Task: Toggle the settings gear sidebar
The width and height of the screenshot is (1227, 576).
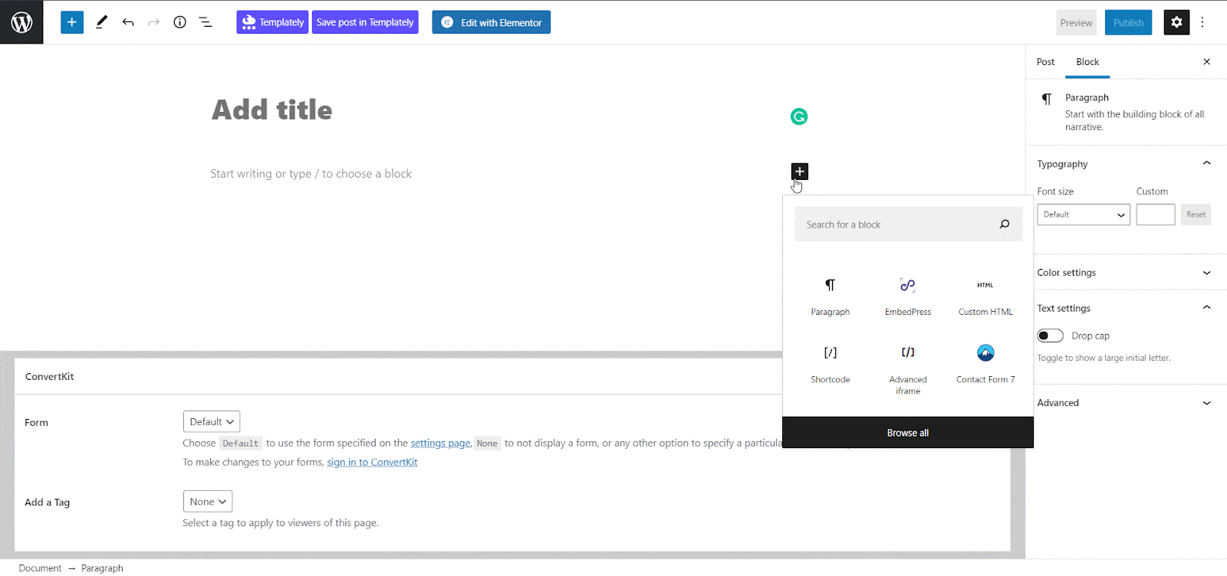Action: pyautogui.click(x=1176, y=22)
